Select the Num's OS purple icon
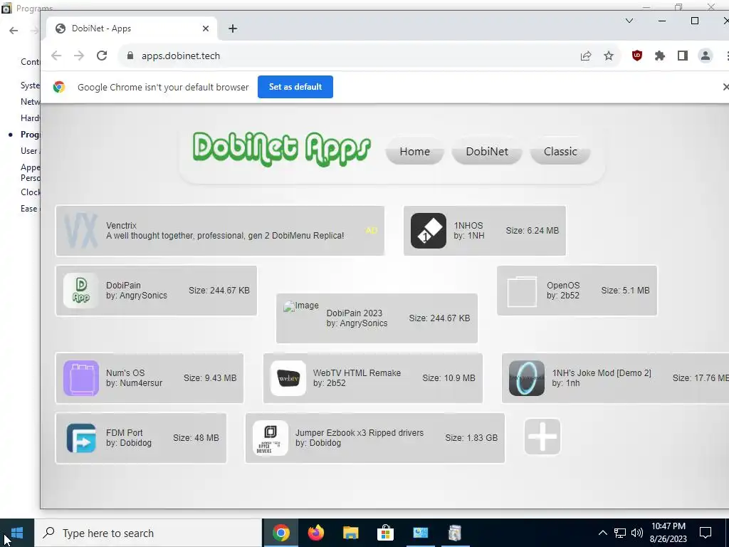This screenshot has height=547, width=729. [81, 378]
